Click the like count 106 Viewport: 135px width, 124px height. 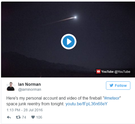point(39,117)
